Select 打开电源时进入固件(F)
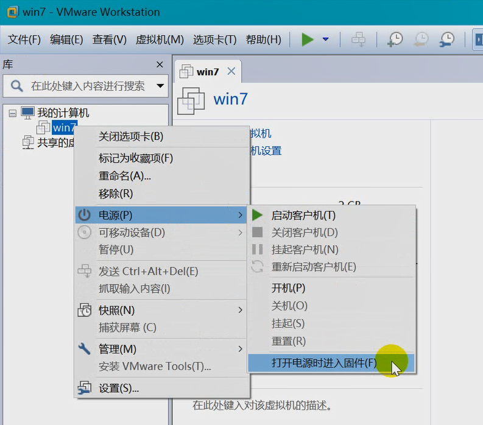This screenshot has height=425, width=483. (331, 363)
